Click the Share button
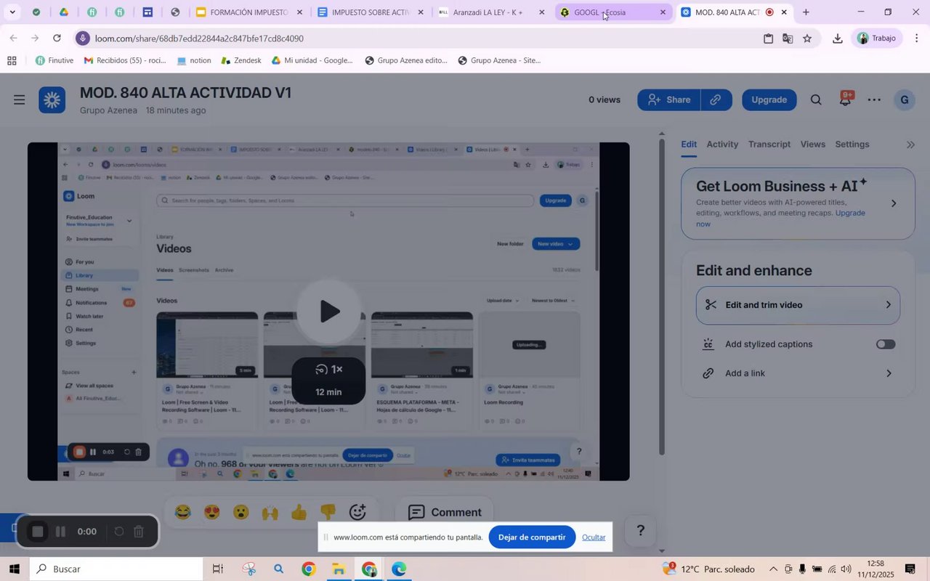 [x=669, y=100]
